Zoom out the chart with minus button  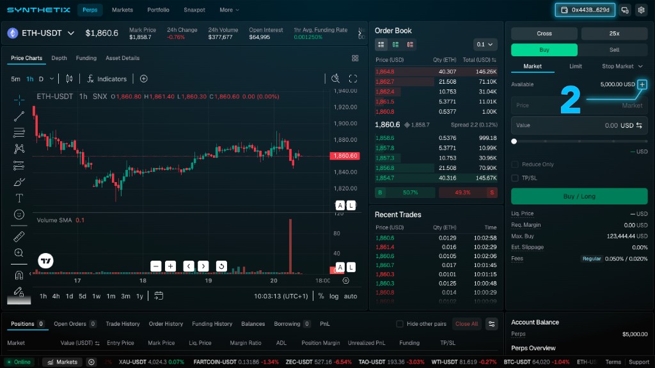tap(156, 266)
